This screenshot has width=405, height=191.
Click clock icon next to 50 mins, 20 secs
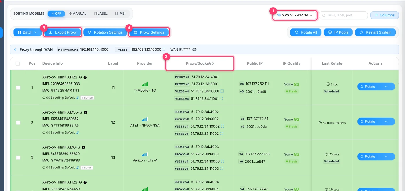point(320,123)
